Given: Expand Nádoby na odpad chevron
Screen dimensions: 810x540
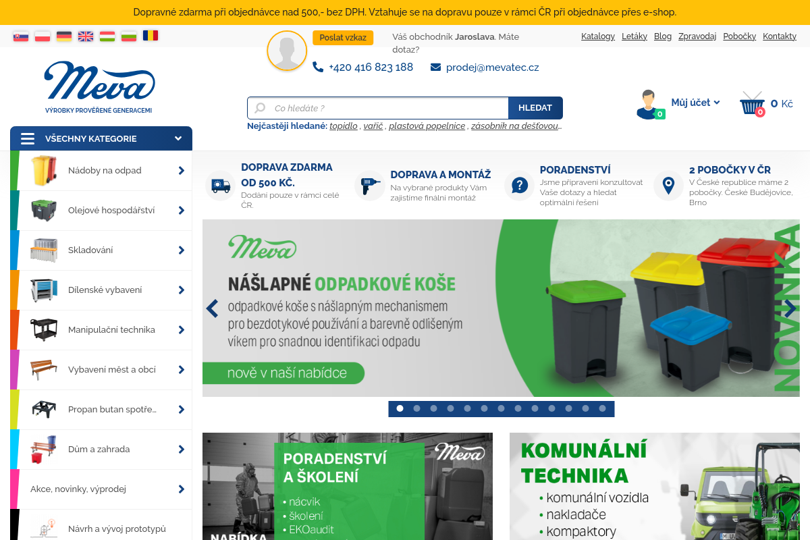Looking at the screenshot, I should point(181,171).
